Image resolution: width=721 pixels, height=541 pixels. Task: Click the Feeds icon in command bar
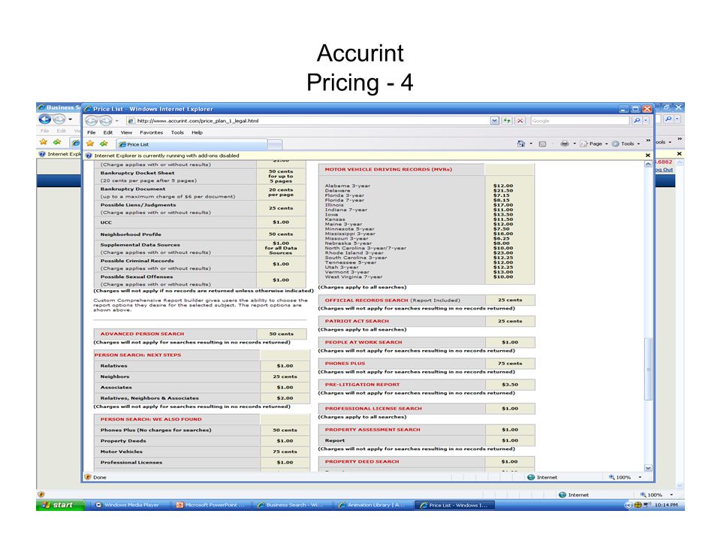coord(542,144)
